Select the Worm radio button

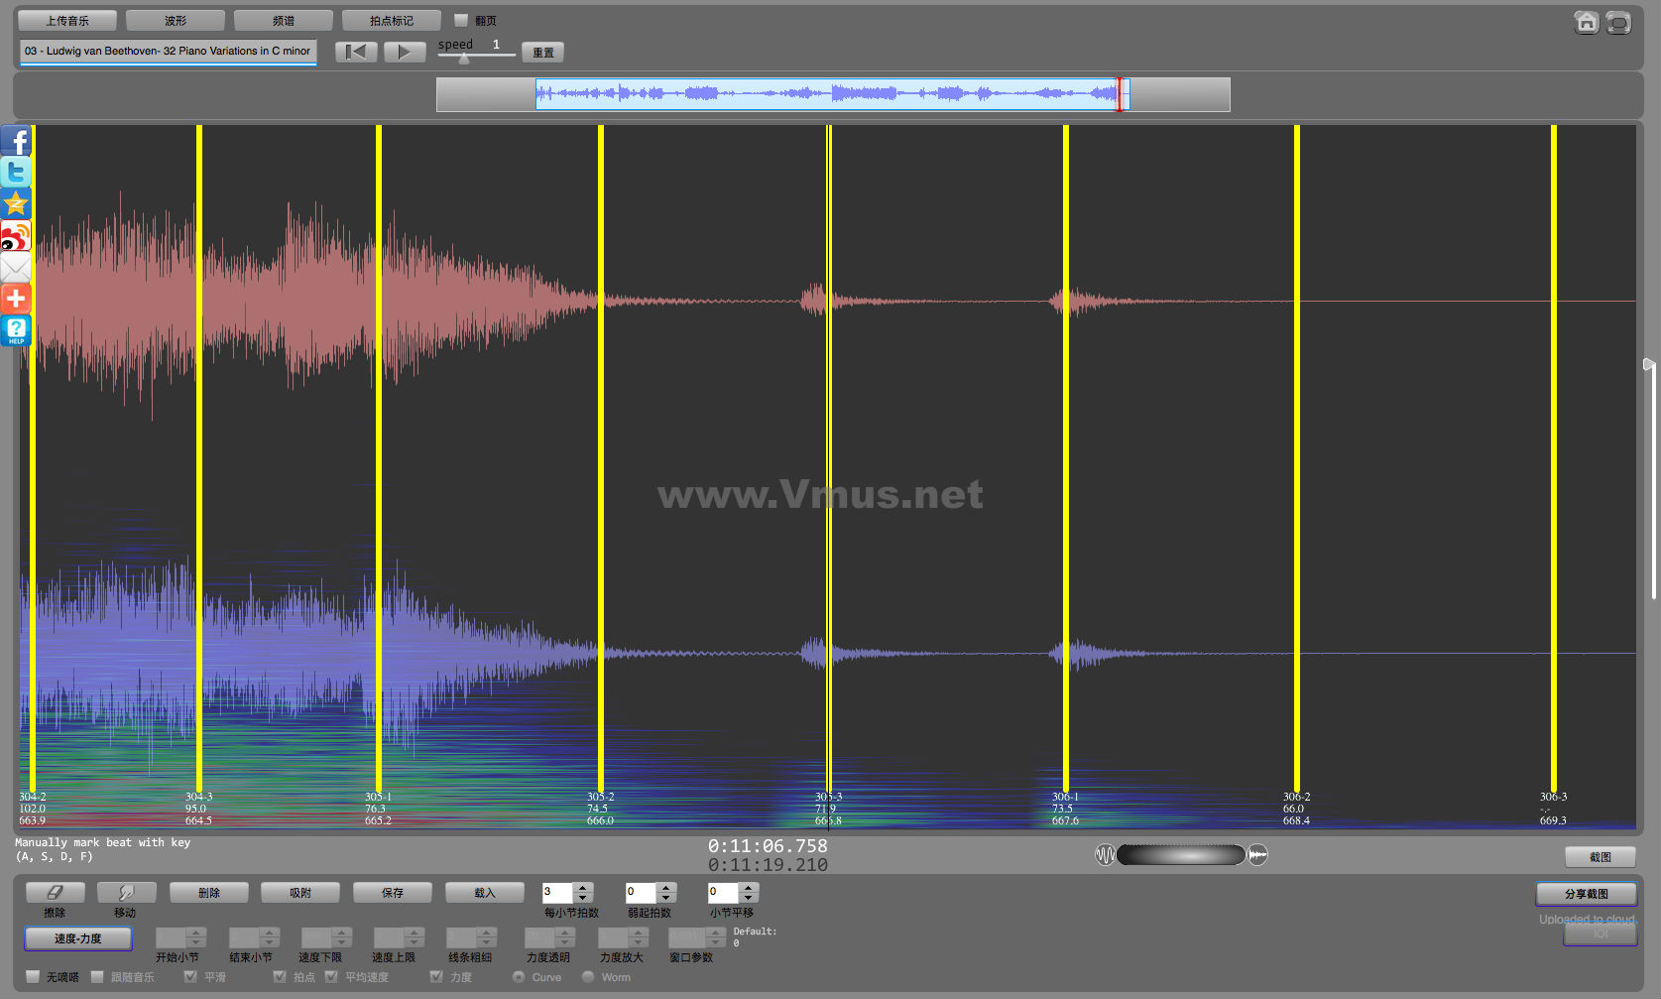(x=588, y=976)
